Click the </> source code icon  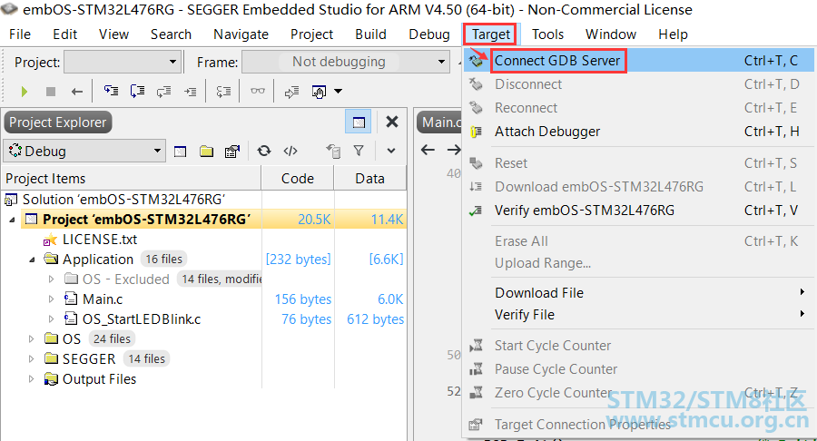(x=290, y=151)
